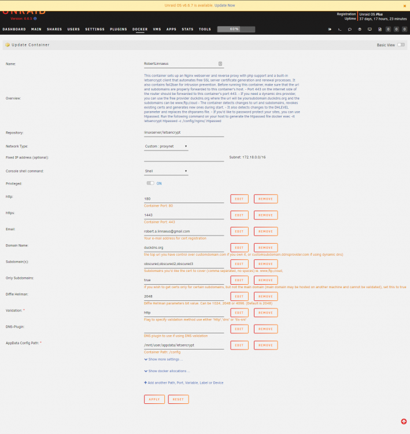Click the AppData Config Path input field
The image size is (410, 434).
pyautogui.click(x=184, y=345)
